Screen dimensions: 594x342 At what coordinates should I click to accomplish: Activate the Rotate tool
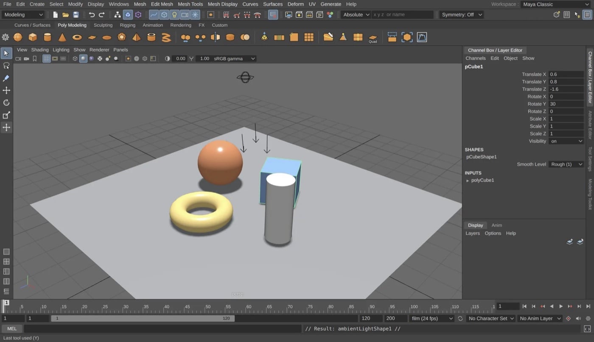coord(6,103)
